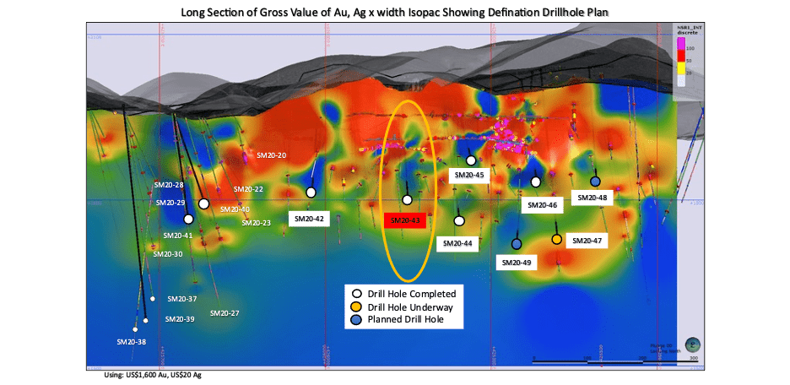Viewport: 790px width, 385px height.
Task: Click the white Drill Hole Completed legend circle
Action: [356, 294]
